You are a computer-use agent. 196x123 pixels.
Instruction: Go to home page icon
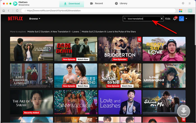pyautogui.click(x=4, y=11)
